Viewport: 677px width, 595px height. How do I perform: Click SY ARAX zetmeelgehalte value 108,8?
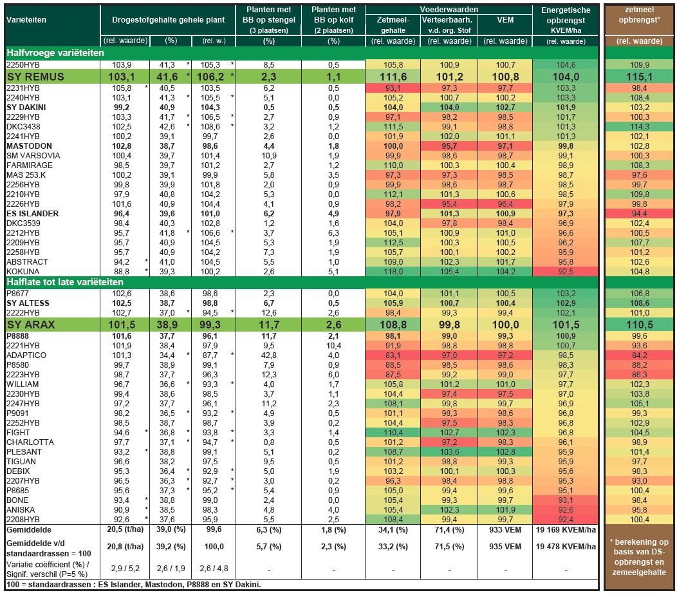pos(393,325)
